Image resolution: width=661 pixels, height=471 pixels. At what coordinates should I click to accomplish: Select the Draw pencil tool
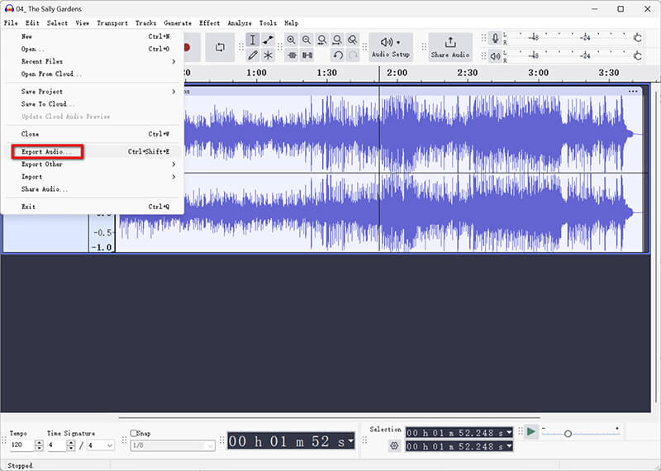(x=253, y=55)
